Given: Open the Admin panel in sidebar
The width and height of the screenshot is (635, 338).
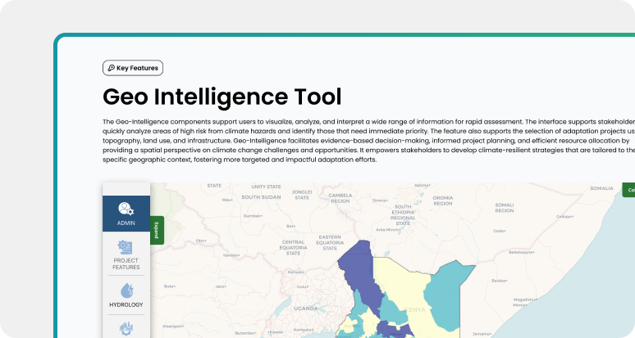Looking at the screenshot, I should [126, 213].
